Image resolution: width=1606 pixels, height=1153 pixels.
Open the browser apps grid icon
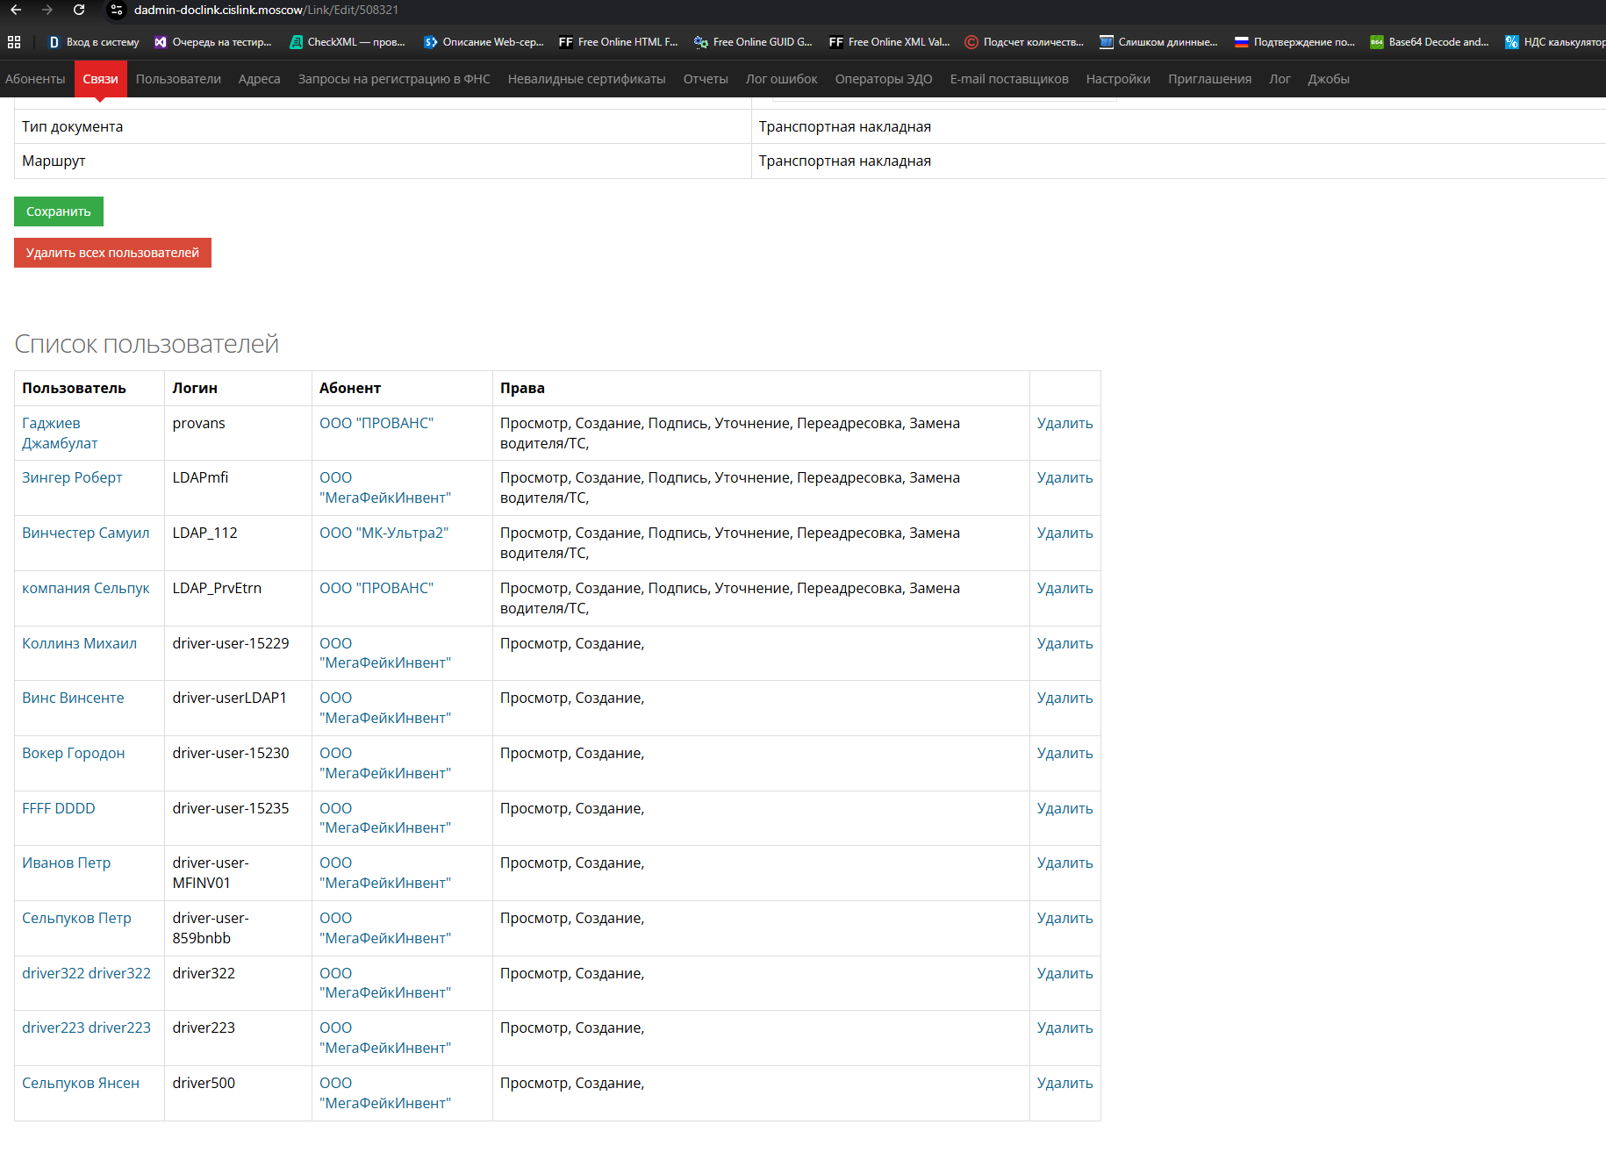click(14, 42)
